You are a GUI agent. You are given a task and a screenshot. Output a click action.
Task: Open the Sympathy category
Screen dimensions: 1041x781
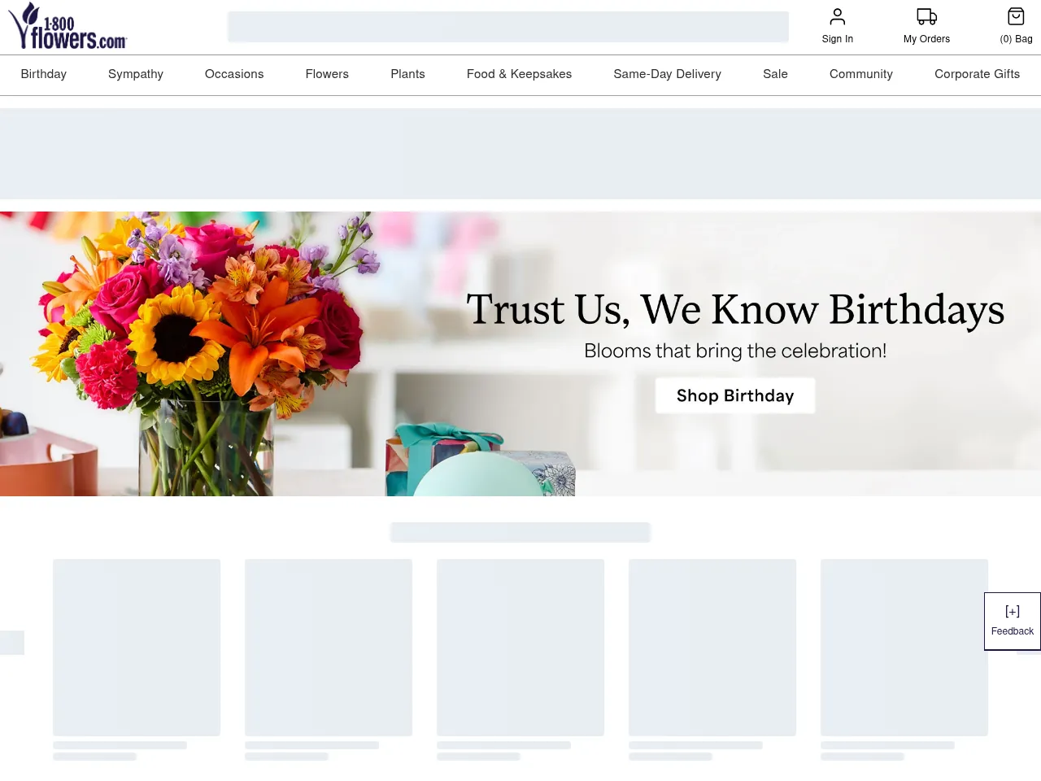(x=136, y=74)
